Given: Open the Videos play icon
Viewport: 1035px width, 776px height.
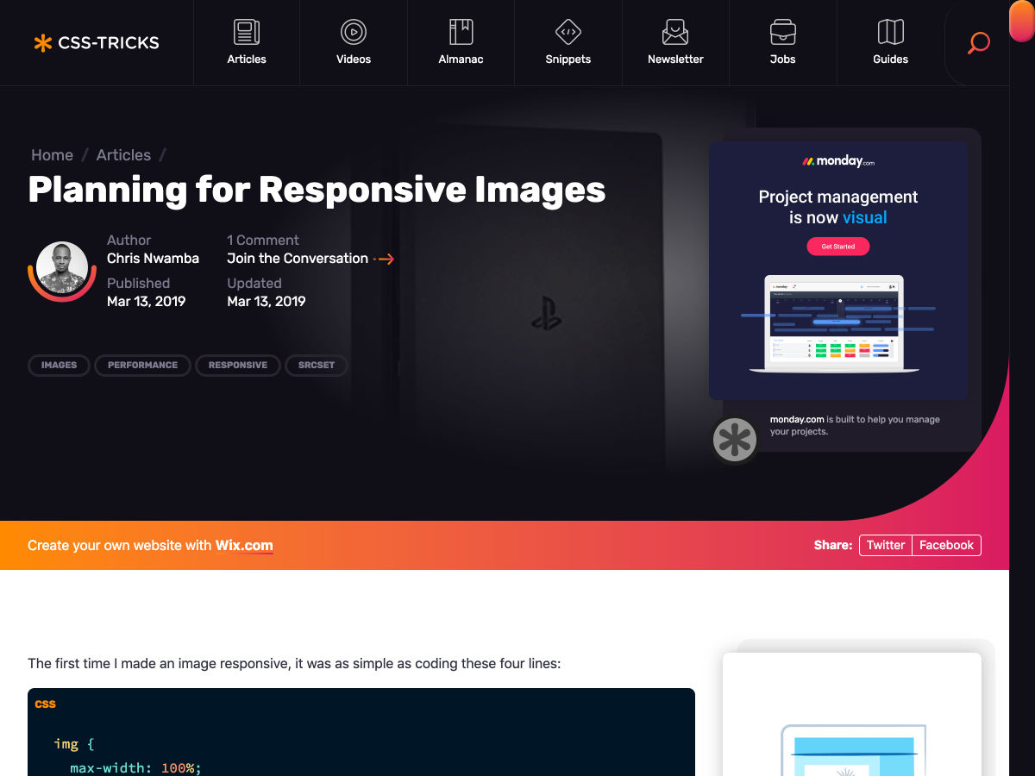Looking at the screenshot, I should tap(354, 33).
